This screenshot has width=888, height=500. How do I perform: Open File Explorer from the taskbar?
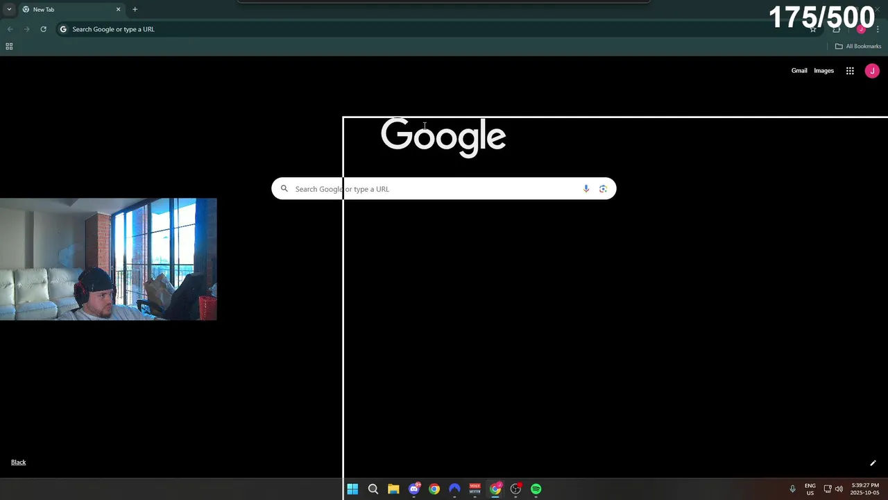(393, 489)
